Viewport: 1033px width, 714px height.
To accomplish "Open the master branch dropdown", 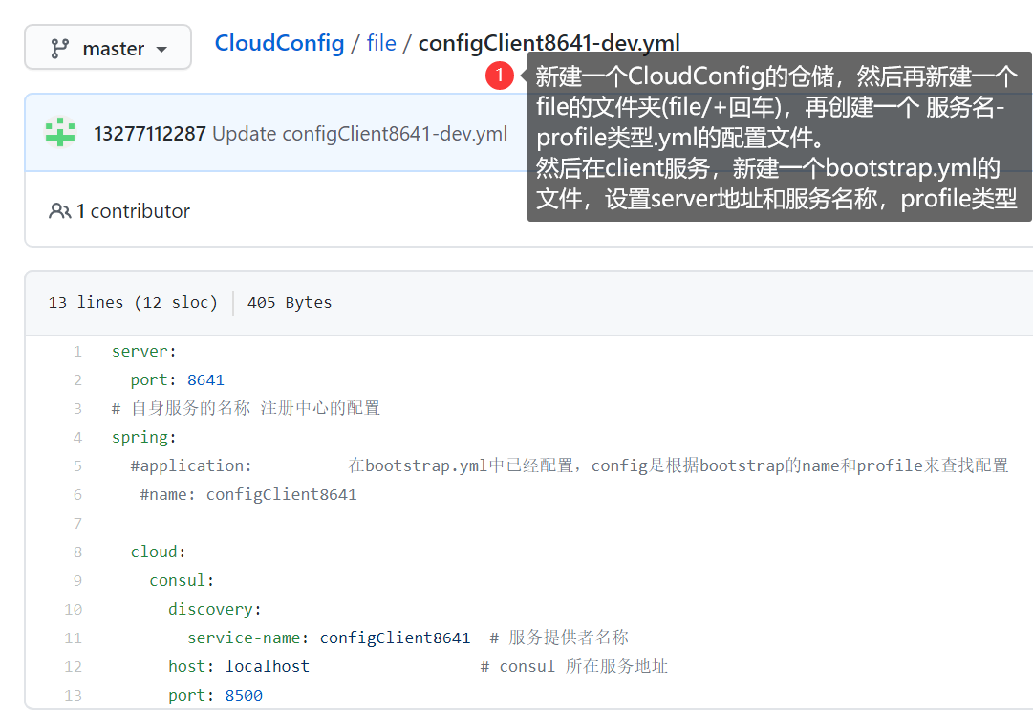I will pos(108,48).
